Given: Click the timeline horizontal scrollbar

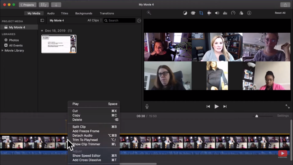Looking at the screenshot, I should pos(138,164).
